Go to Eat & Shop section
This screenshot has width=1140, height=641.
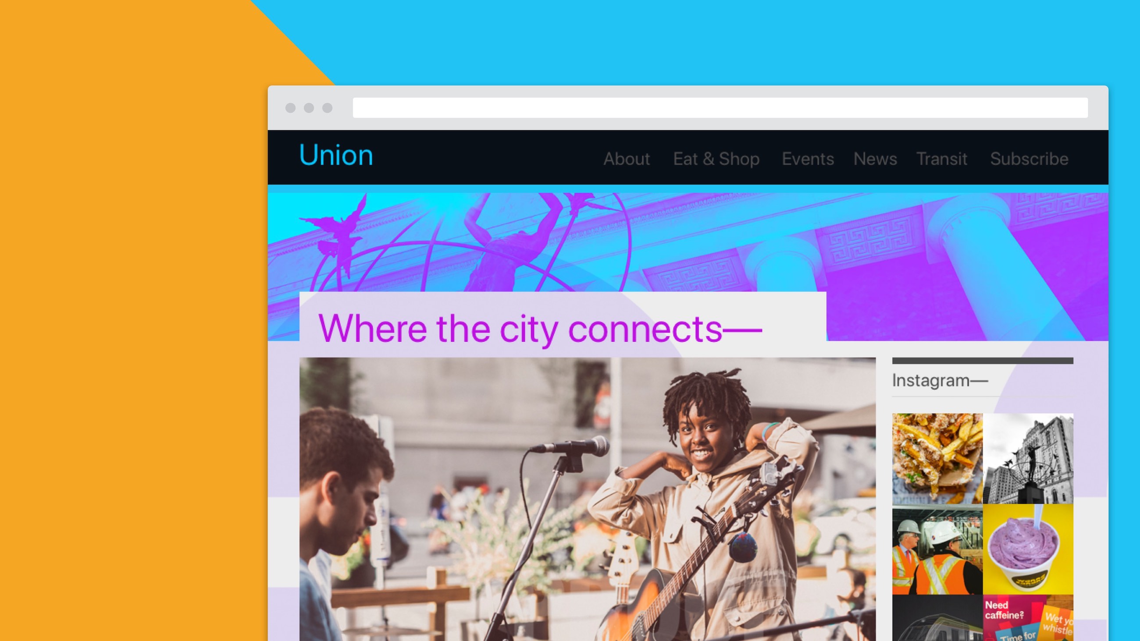[716, 159]
